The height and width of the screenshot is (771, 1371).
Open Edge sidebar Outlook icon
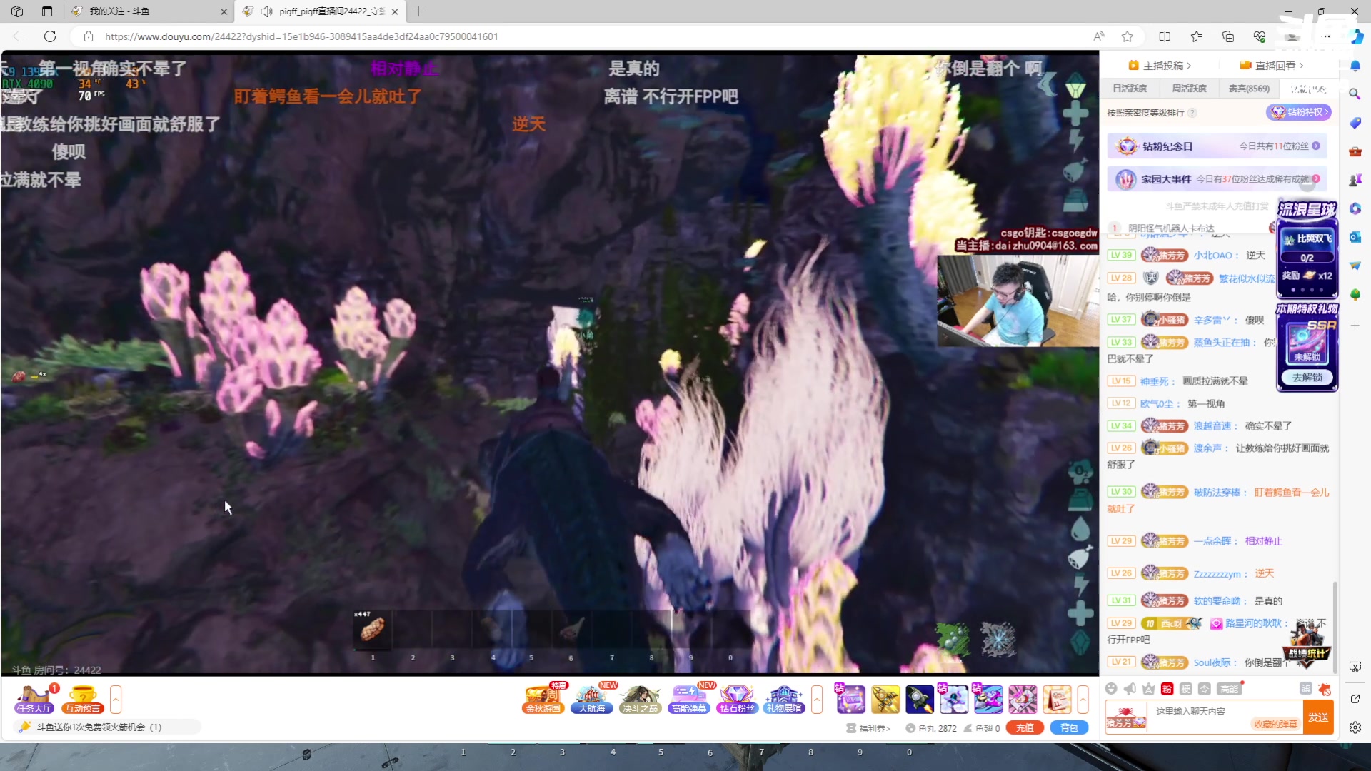coord(1355,237)
